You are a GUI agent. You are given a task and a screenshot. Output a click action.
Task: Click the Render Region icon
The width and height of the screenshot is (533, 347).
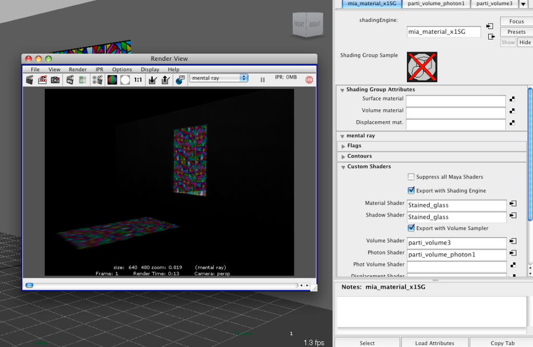(42, 80)
